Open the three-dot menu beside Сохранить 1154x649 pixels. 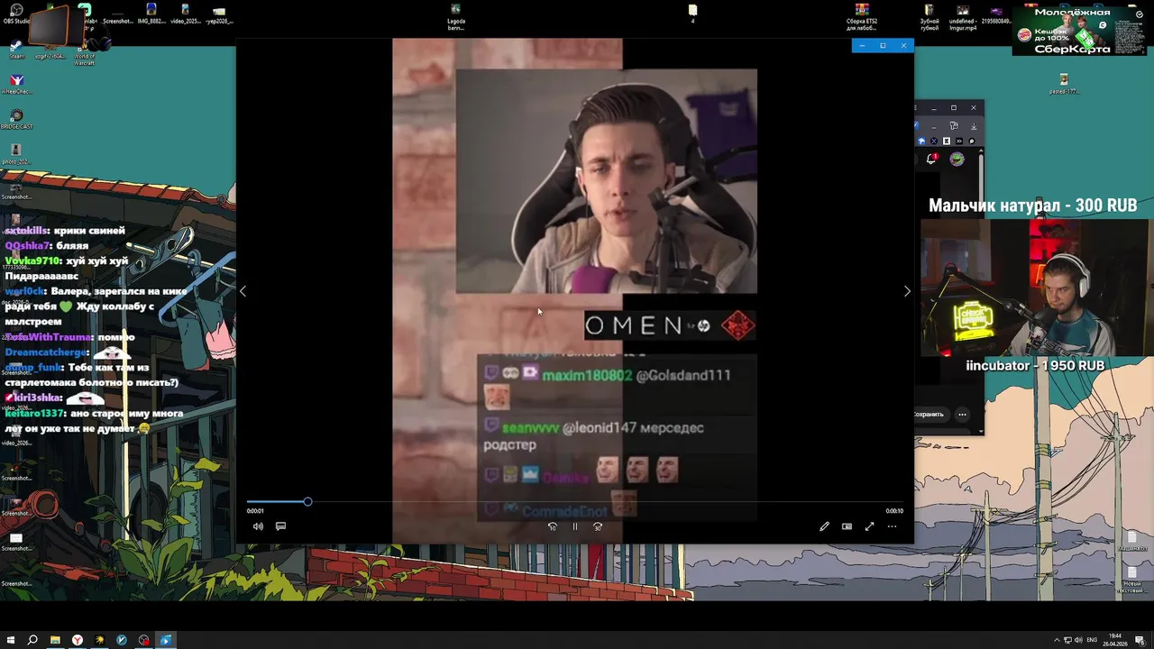pos(962,415)
